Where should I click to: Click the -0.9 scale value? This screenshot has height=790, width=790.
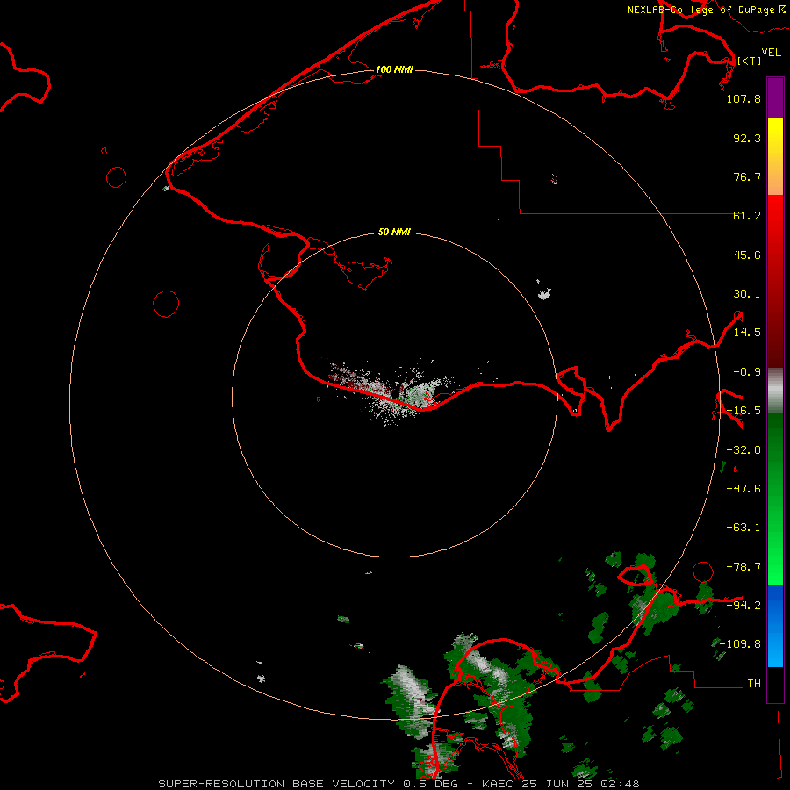(x=747, y=372)
